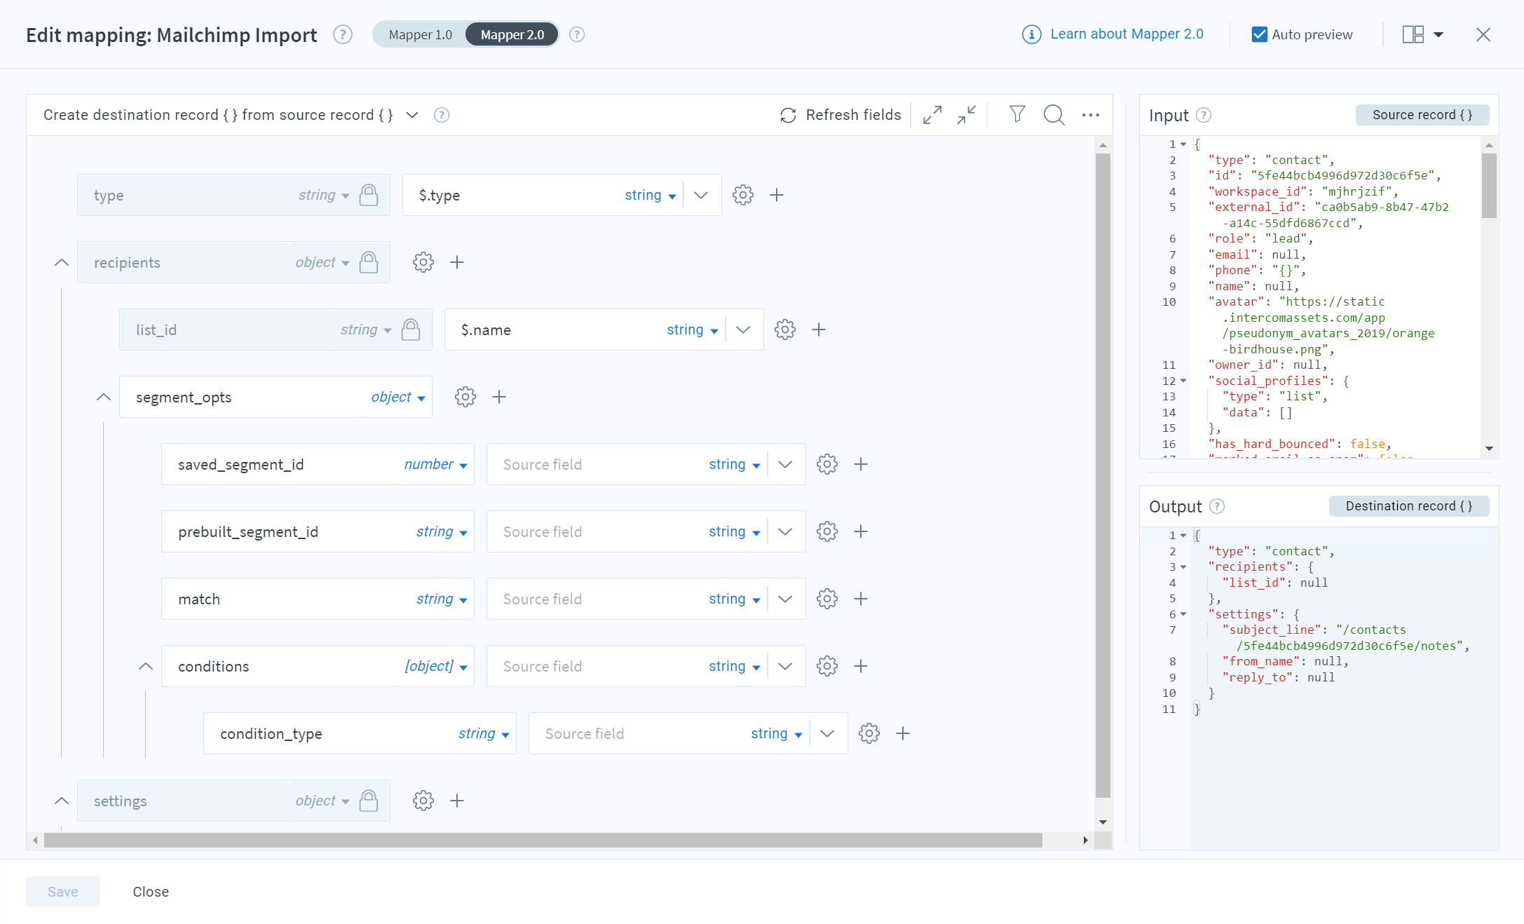Image resolution: width=1524 pixels, height=924 pixels.
Task: Click the Refresh fields button
Action: (841, 115)
